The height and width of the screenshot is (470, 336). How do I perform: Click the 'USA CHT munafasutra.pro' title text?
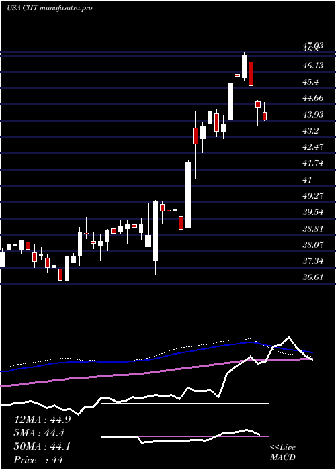pyautogui.click(x=50, y=8)
